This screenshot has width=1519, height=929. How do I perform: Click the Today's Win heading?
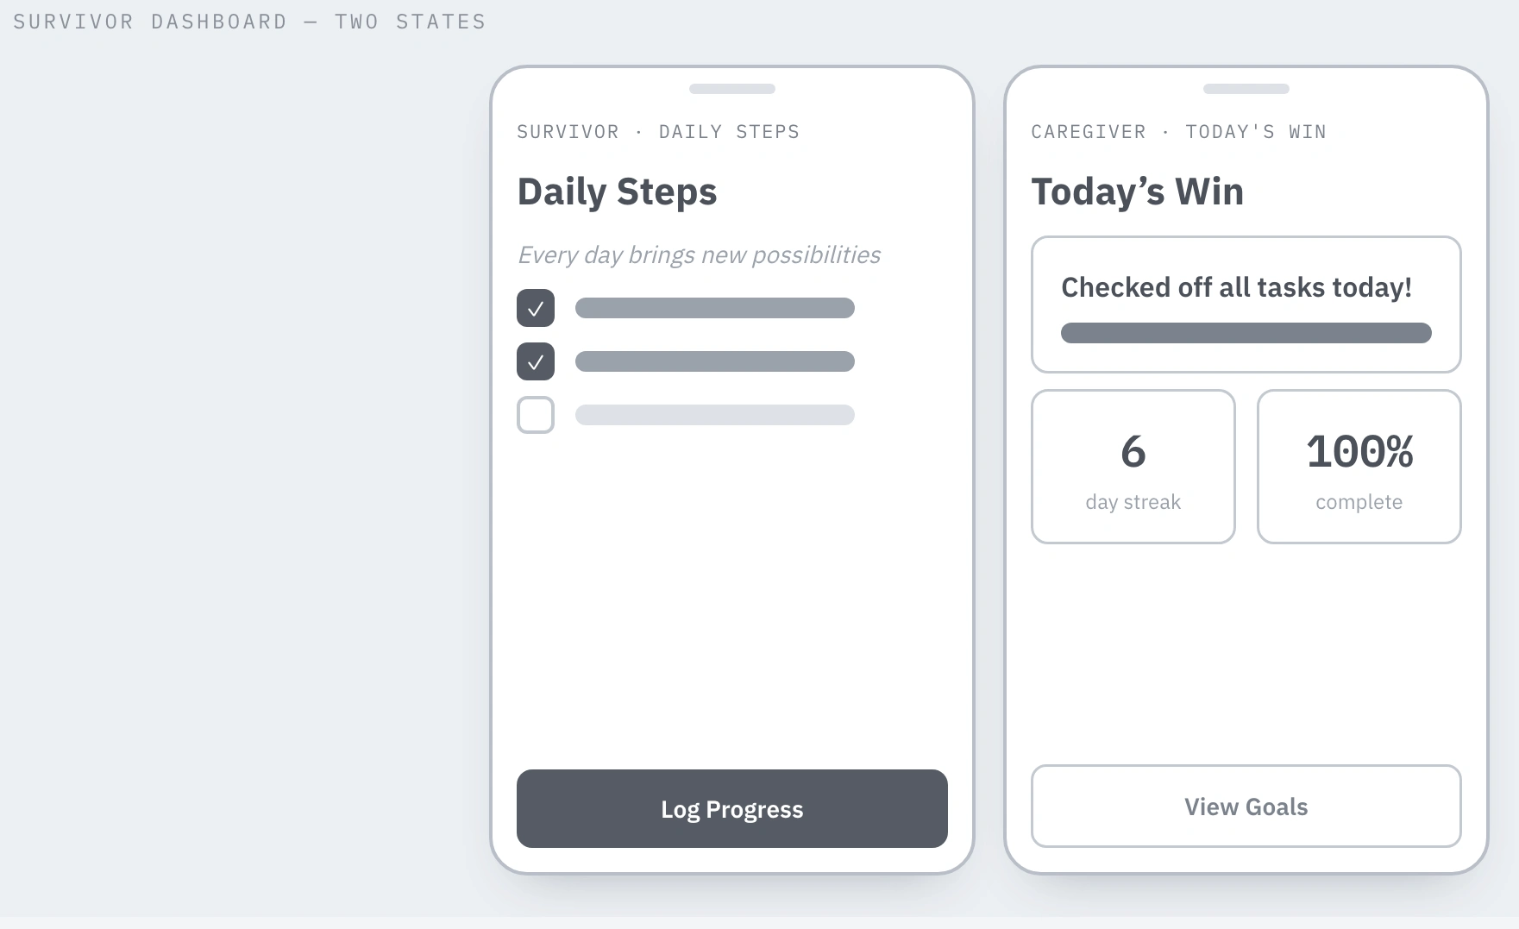(1138, 191)
